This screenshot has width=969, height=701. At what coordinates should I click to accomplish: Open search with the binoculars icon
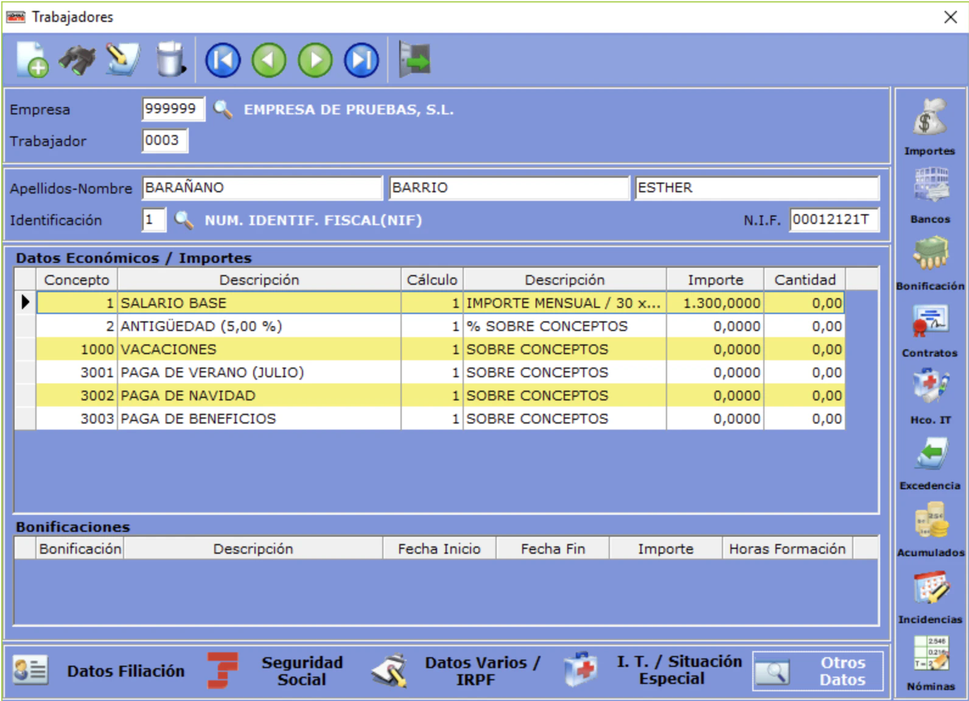pyautogui.click(x=77, y=60)
